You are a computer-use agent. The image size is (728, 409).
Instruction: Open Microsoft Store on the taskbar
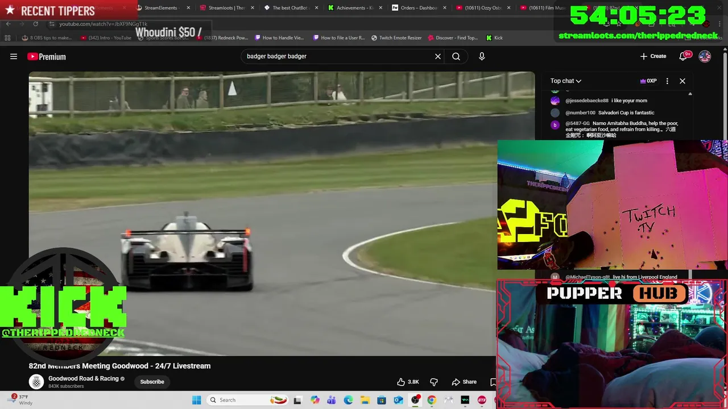click(382, 400)
